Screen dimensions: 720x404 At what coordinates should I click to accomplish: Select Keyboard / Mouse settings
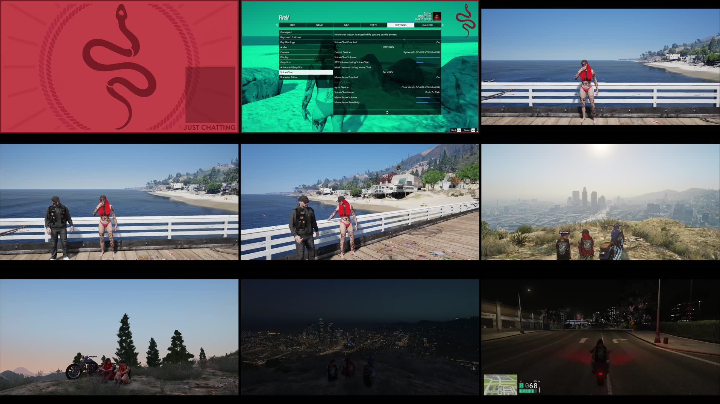tap(306, 37)
